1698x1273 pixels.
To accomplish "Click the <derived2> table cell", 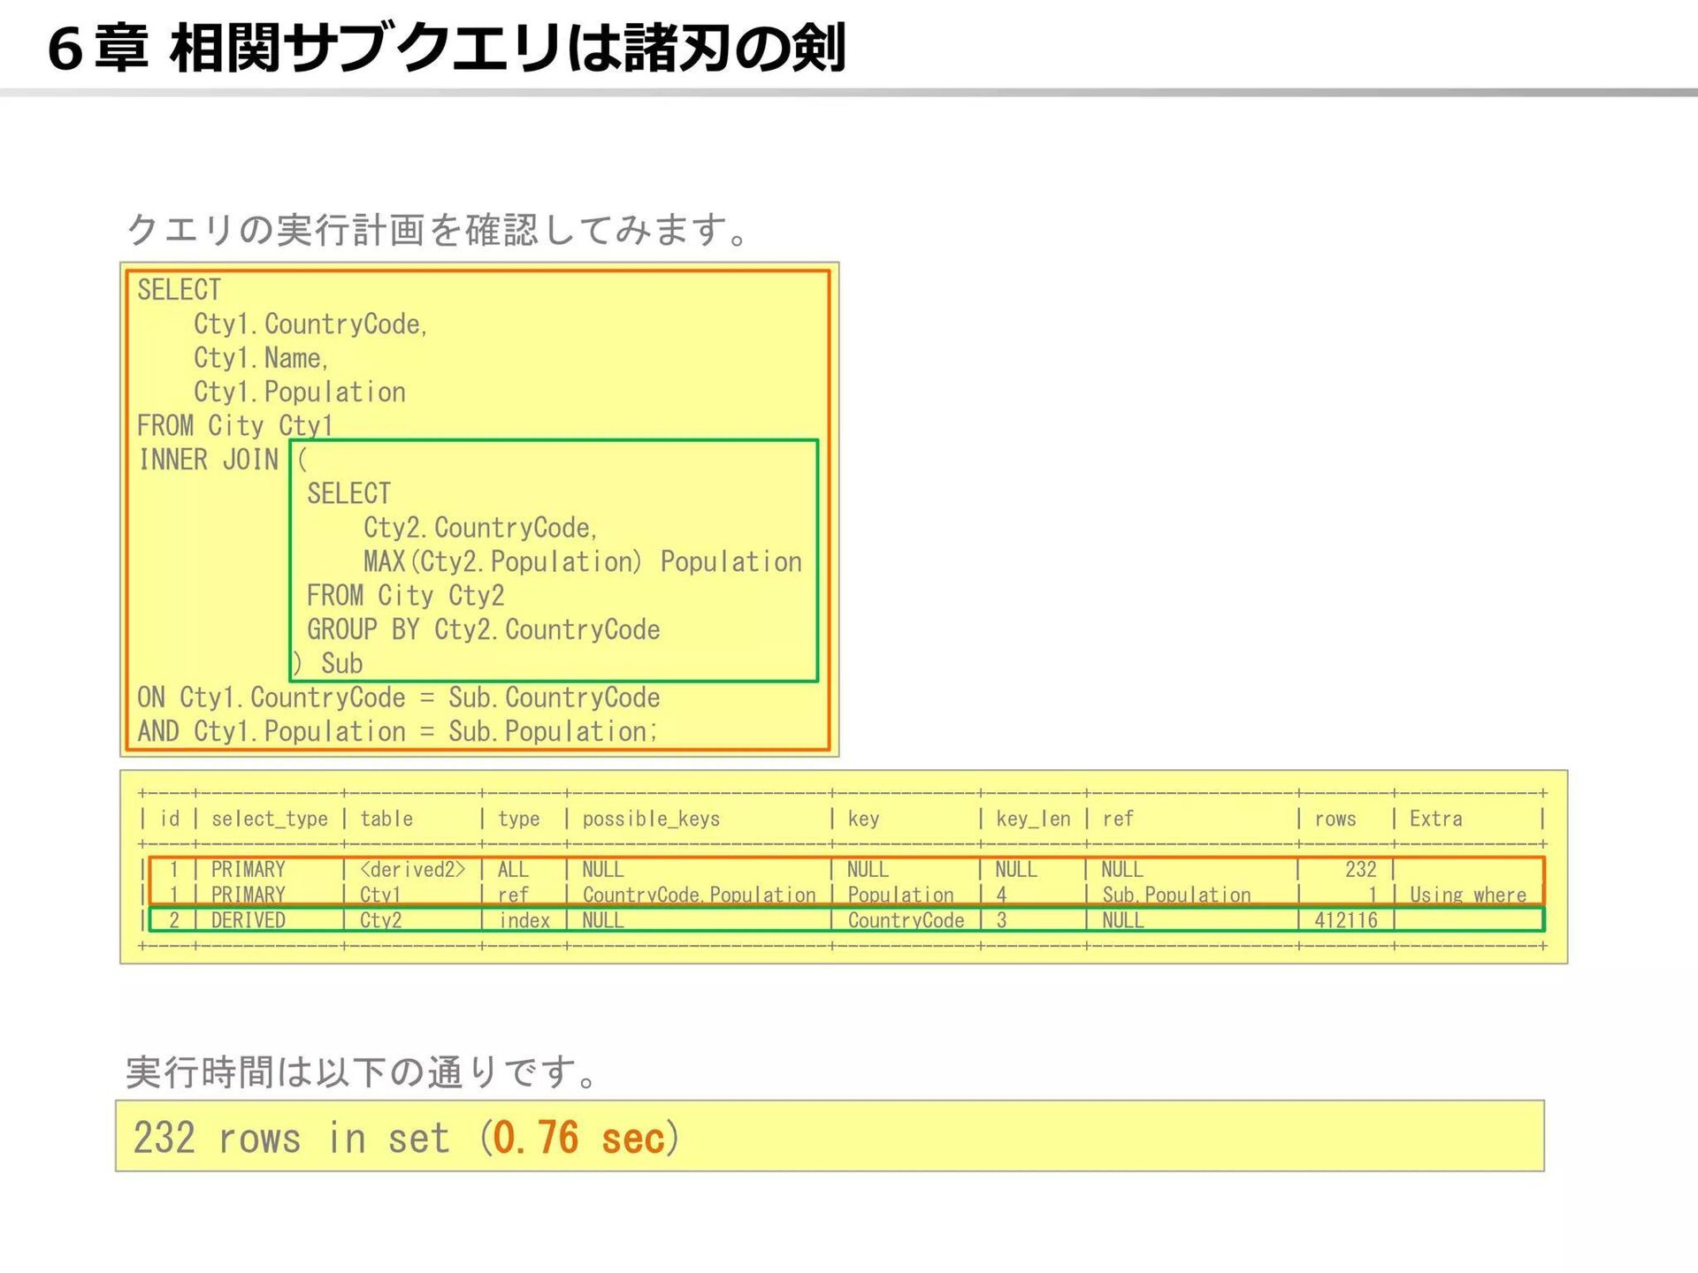I will [412, 870].
